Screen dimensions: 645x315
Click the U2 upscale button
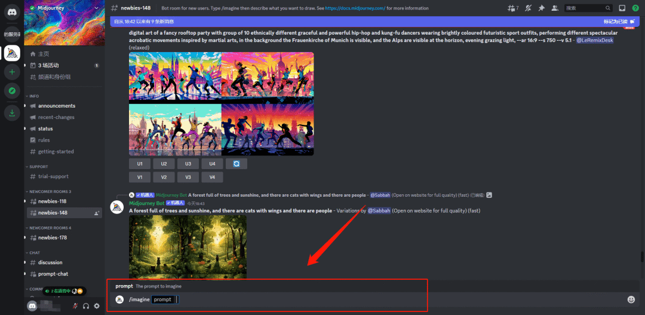[x=164, y=164]
